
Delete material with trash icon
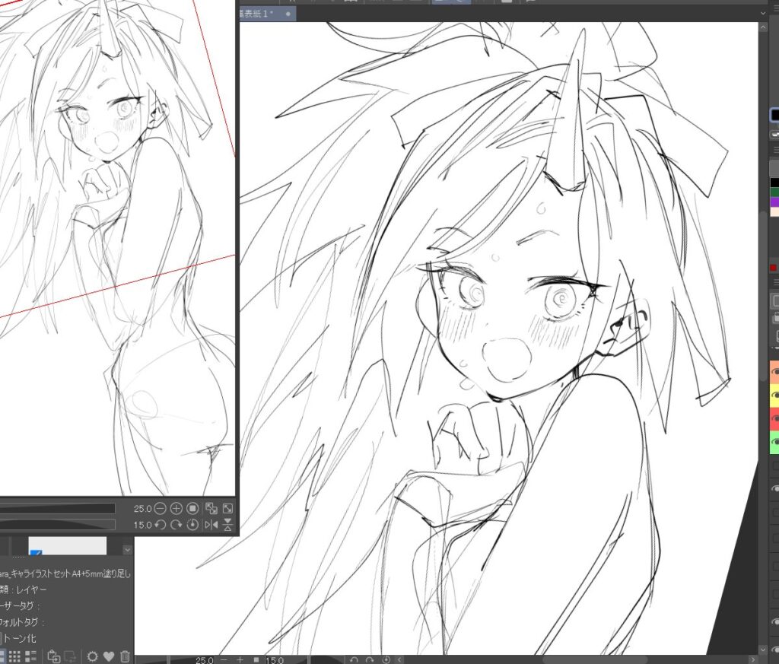[126, 656]
